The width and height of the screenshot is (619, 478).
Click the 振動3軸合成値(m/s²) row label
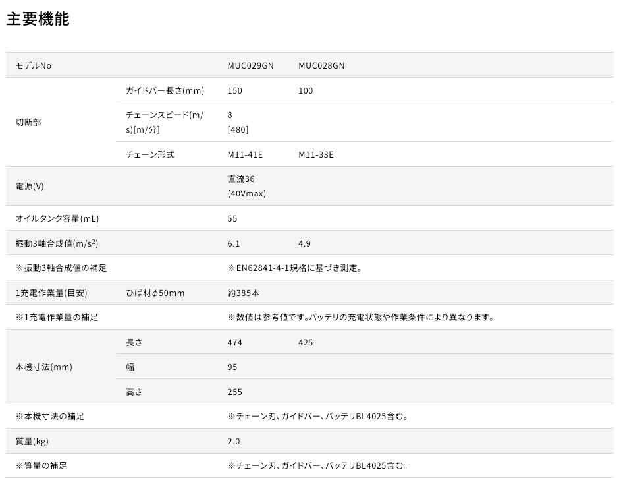coord(57,243)
